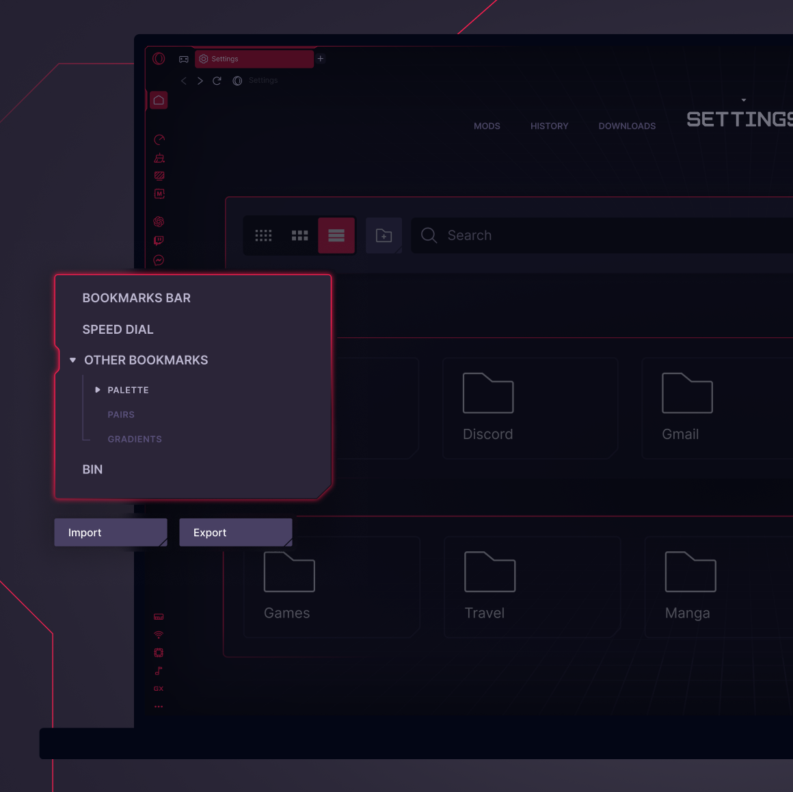Viewport: 793px width, 792px height.
Task: Open the Mods panel icon
Action: click(159, 194)
